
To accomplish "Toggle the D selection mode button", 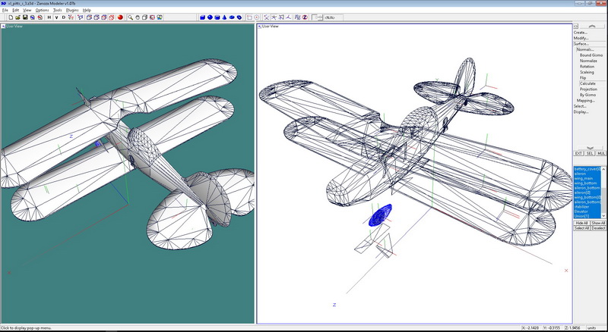I will click(64, 16).
